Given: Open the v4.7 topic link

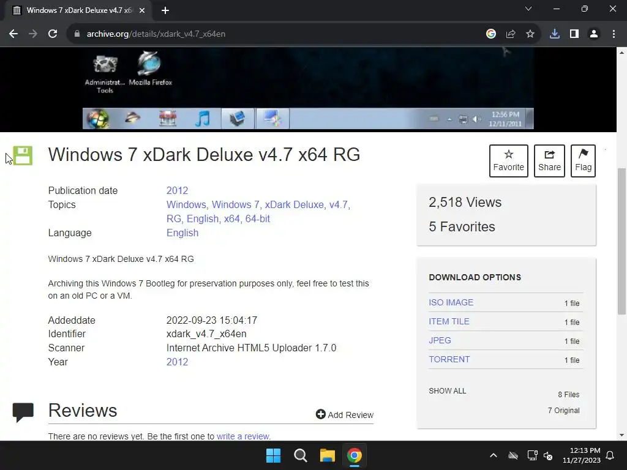Looking at the screenshot, I should tap(338, 204).
